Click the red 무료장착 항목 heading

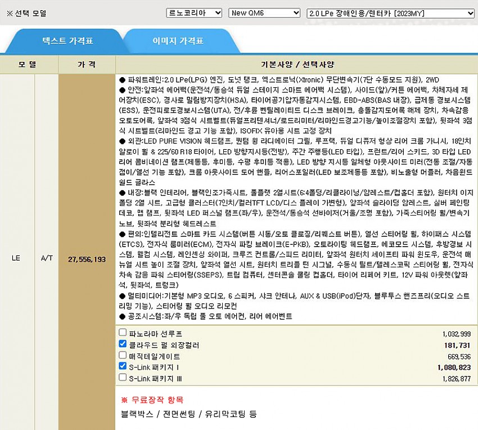point(152,400)
